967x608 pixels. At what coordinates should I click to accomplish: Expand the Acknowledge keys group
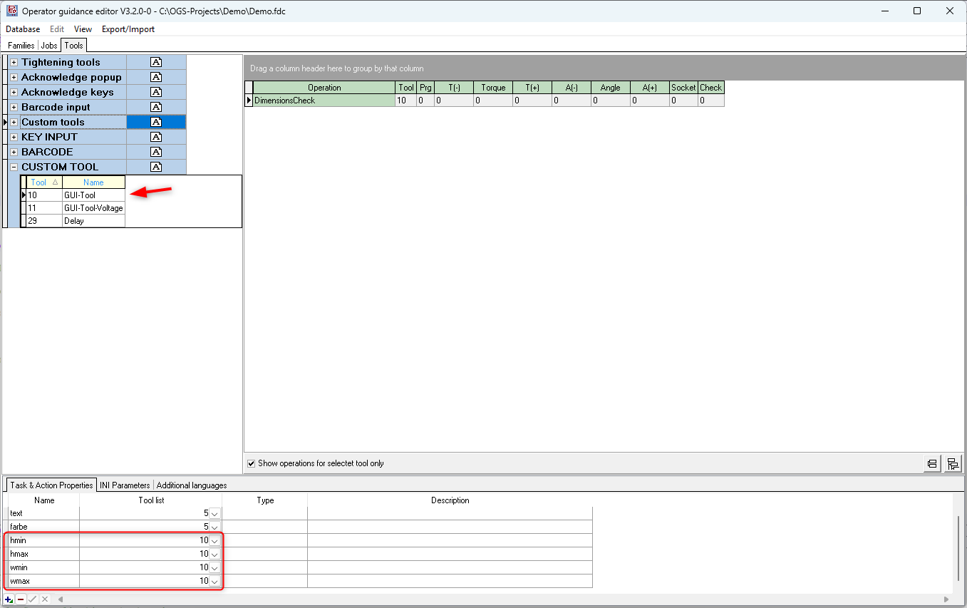pos(14,93)
